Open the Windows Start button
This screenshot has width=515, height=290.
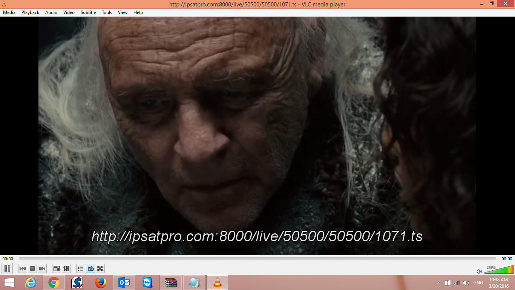9,282
